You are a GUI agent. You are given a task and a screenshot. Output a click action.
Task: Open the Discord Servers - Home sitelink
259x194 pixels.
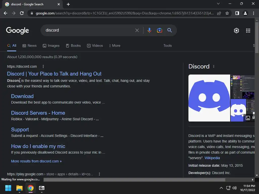38,113
